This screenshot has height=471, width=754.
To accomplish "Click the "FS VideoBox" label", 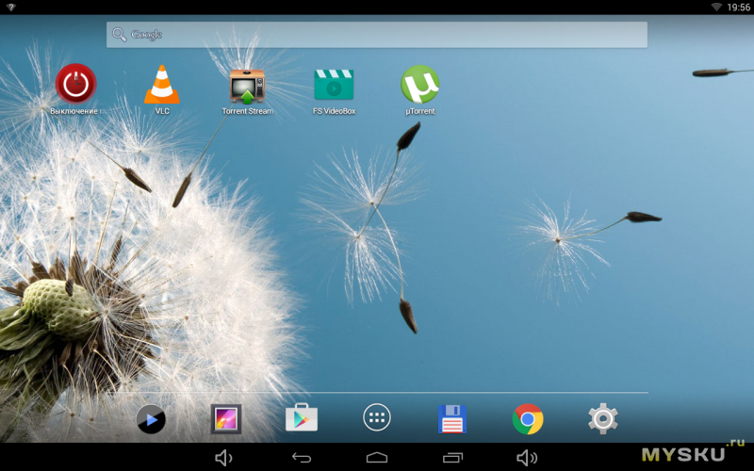I will [334, 111].
